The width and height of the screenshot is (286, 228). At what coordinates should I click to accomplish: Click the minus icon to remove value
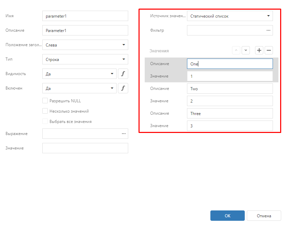point(269,51)
